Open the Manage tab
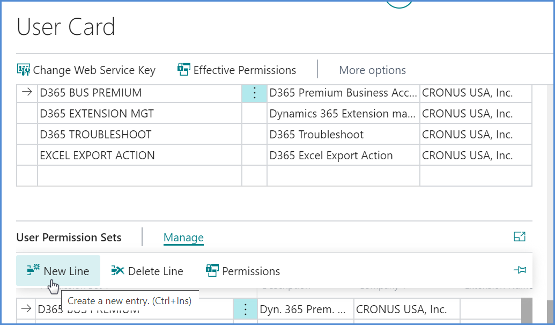 (183, 237)
